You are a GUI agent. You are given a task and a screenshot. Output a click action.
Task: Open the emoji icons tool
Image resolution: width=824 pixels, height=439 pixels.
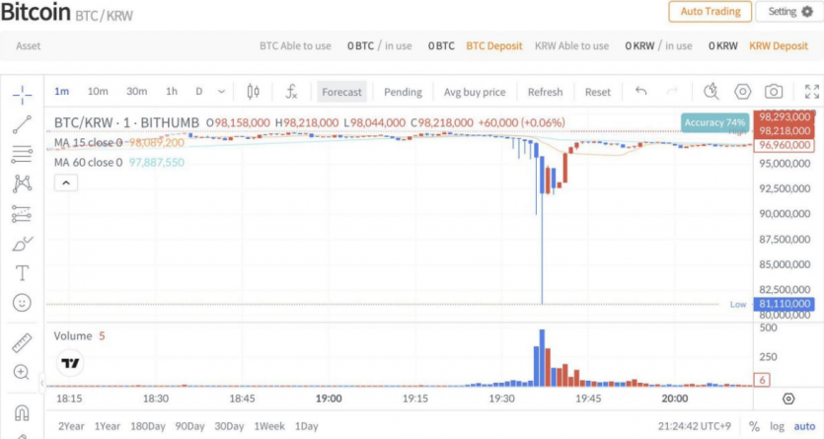point(22,303)
